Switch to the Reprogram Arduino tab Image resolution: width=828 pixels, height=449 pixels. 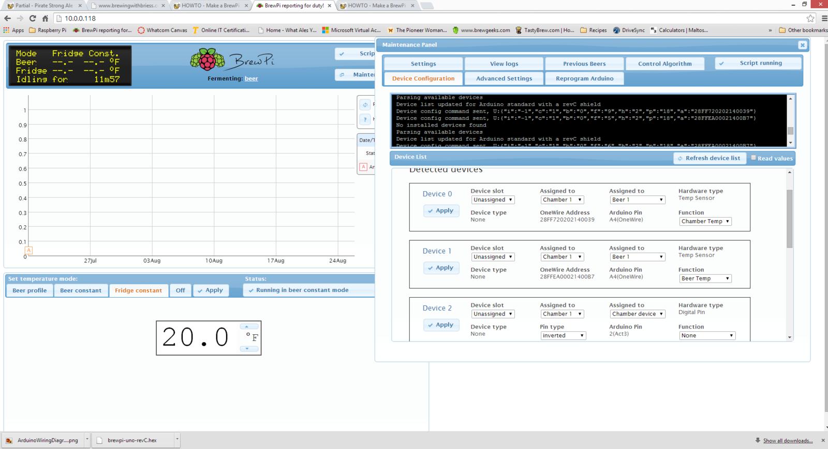(584, 79)
